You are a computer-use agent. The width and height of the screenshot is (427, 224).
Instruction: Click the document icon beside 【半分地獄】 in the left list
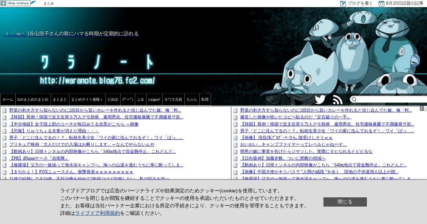pyautogui.click(x=5, y=124)
